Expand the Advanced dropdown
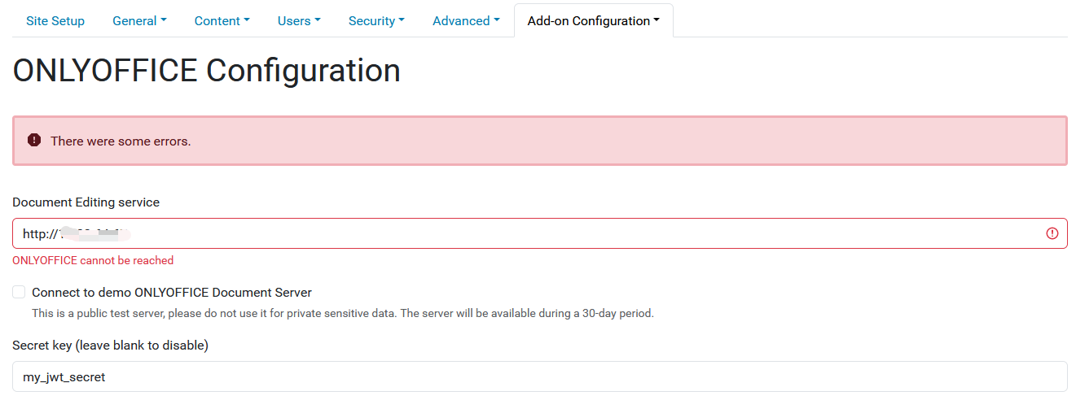 (x=466, y=21)
